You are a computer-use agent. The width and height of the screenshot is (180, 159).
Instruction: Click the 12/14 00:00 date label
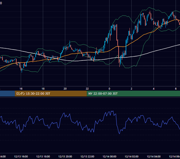109,157
